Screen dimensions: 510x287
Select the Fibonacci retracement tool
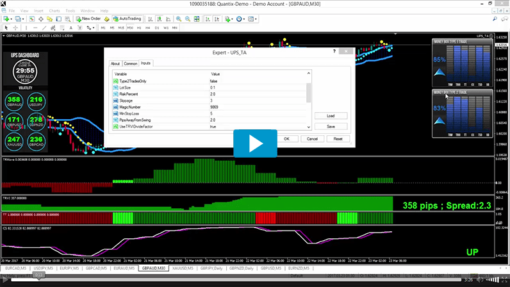point(62,28)
